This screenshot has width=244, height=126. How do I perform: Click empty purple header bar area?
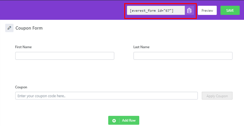62,10
